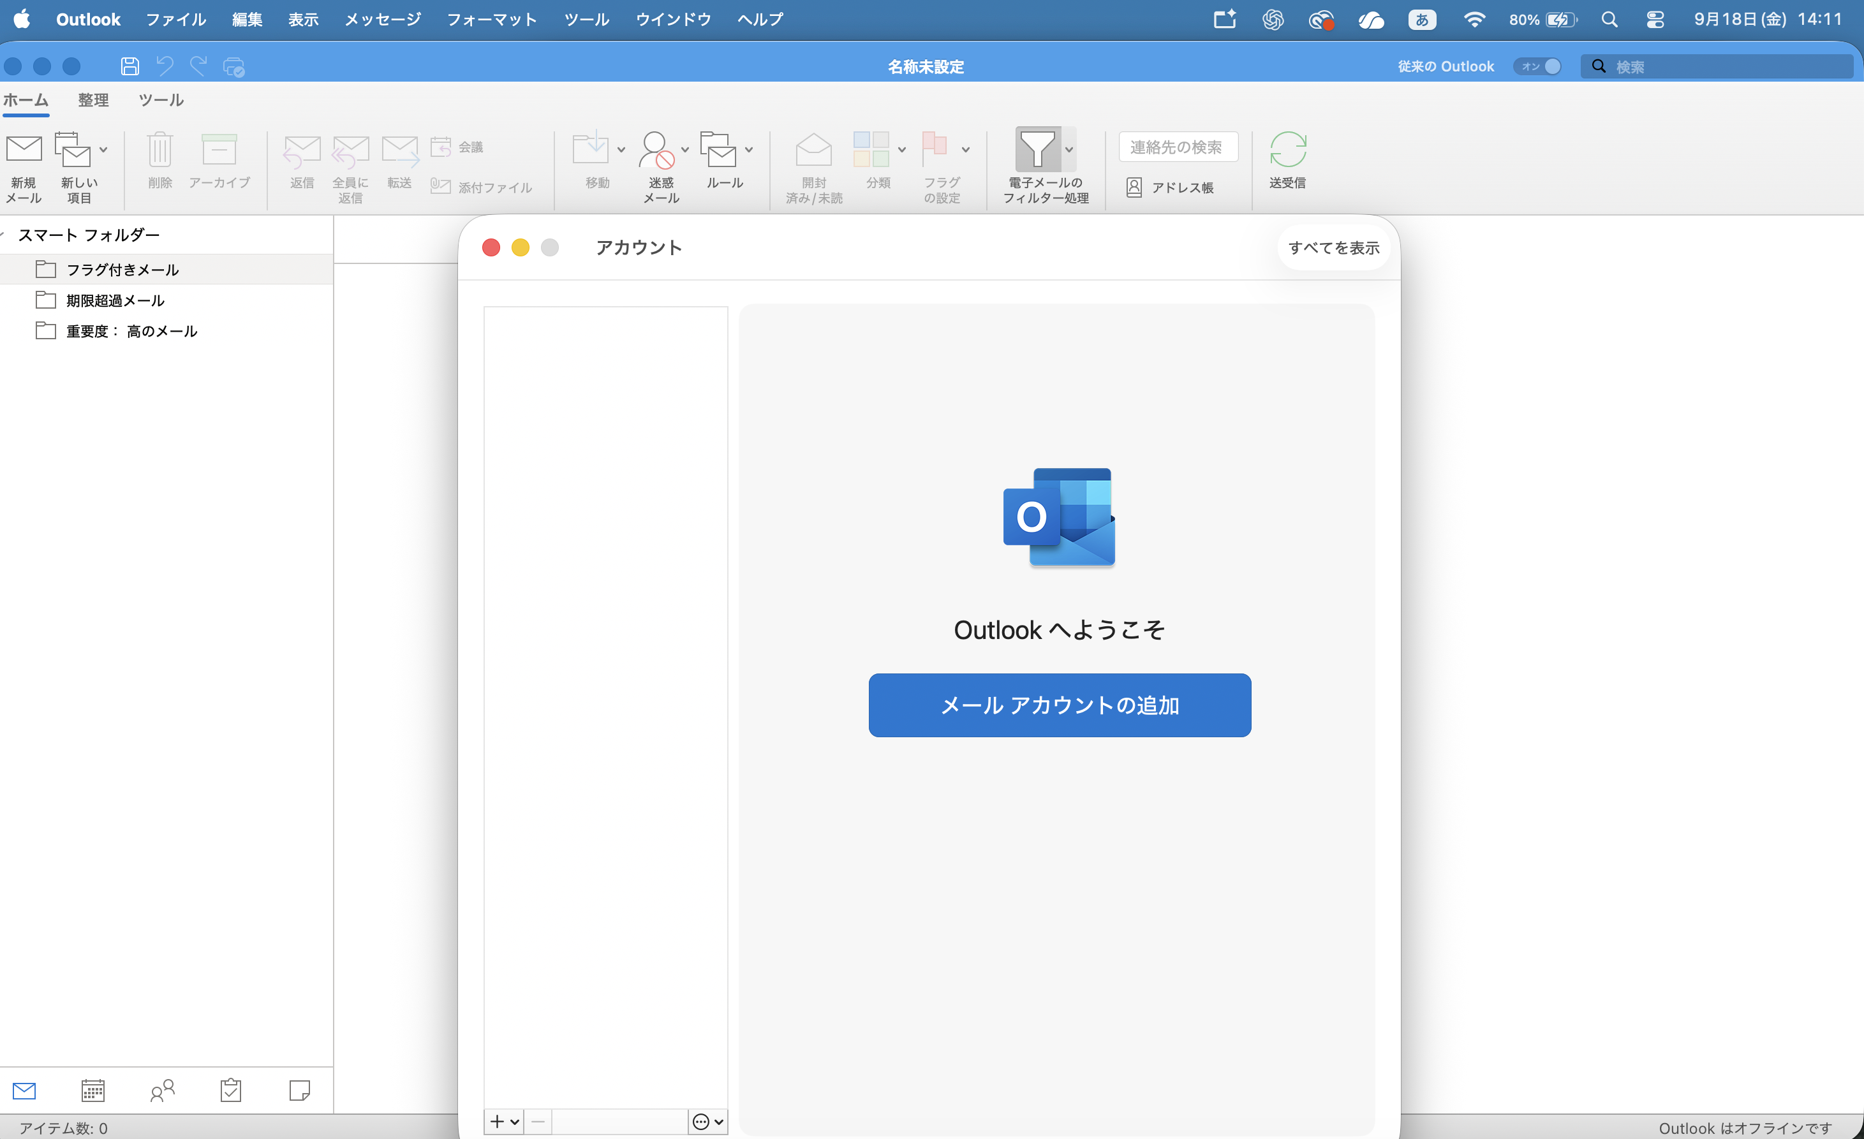Select the フラグ付きメール folder
The height and width of the screenshot is (1139, 1864).
(166, 269)
